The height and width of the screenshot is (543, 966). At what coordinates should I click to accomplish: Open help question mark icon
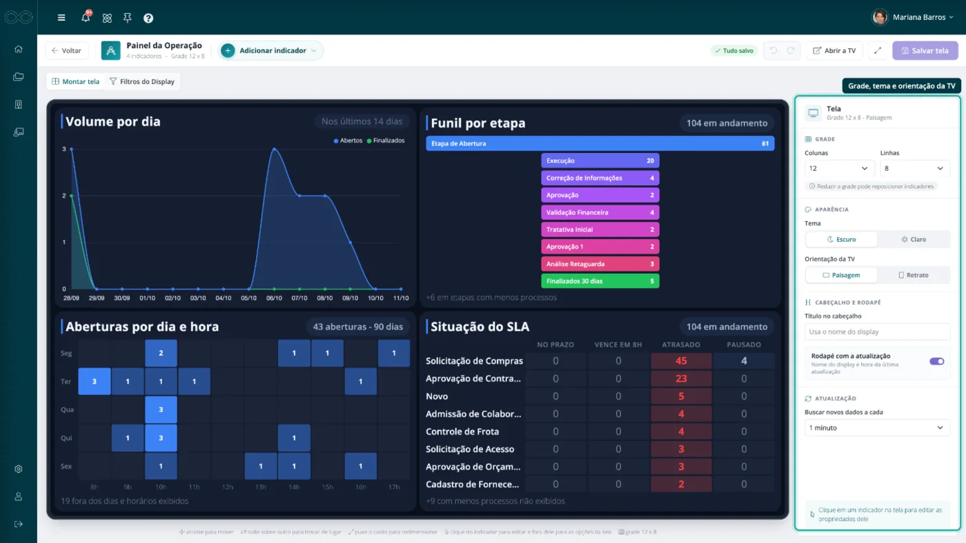pyautogui.click(x=148, y=18)
